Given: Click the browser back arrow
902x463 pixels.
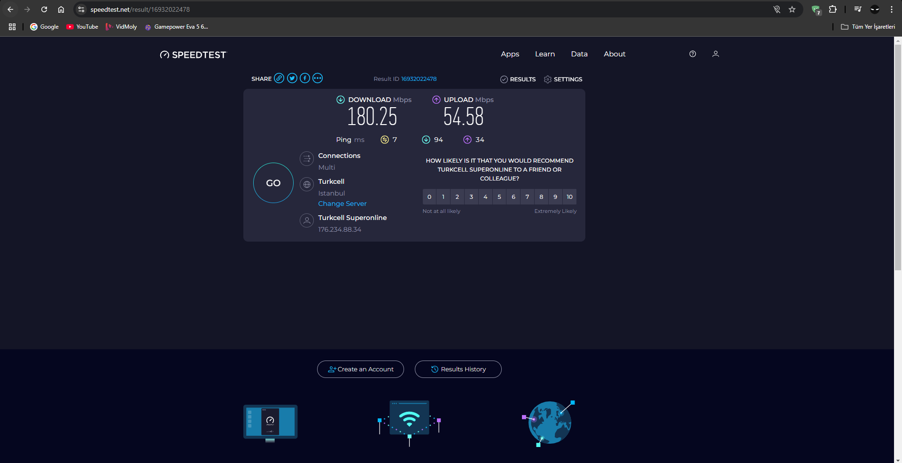Looking at the screenshot, I should click(x=10, y=9).
